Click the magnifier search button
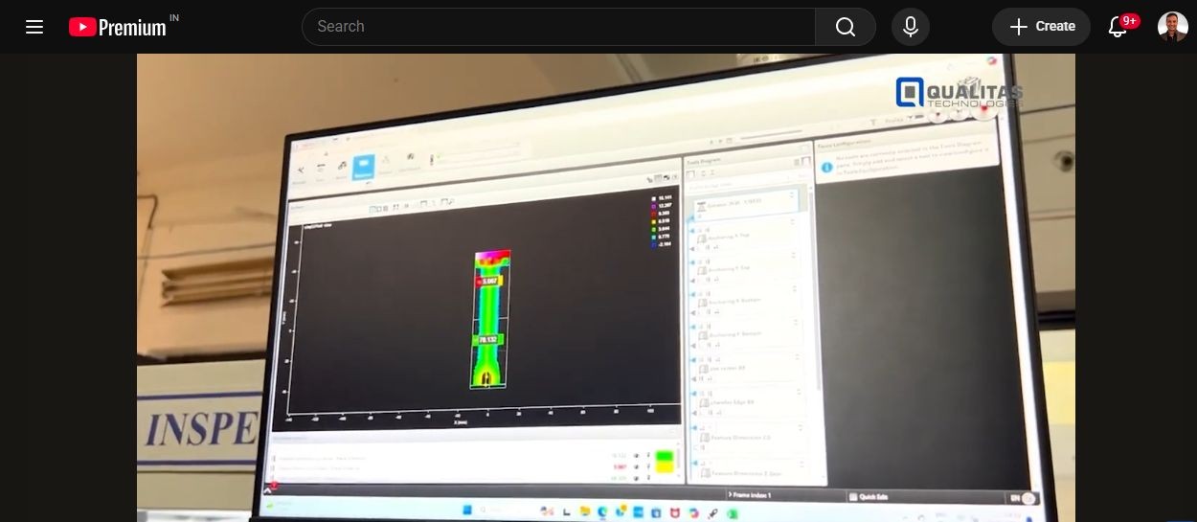Screen dimensions: 1197x522 tap(846, 27)
